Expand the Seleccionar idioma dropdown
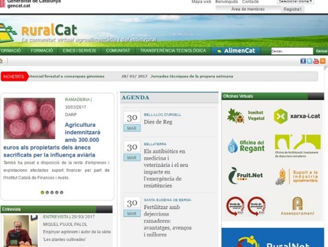The width and height of the screenshot is (328, 247). [296, 2]
